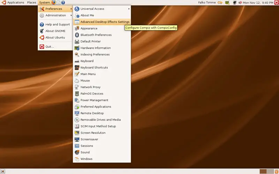Select the Bluetooth Preferences label
This screenshot has width=279, height=174.
(x=96, y=35)
